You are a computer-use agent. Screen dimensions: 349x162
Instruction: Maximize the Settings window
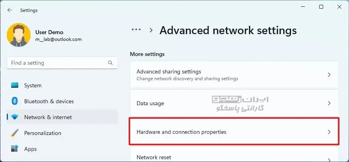coord(321,7)
